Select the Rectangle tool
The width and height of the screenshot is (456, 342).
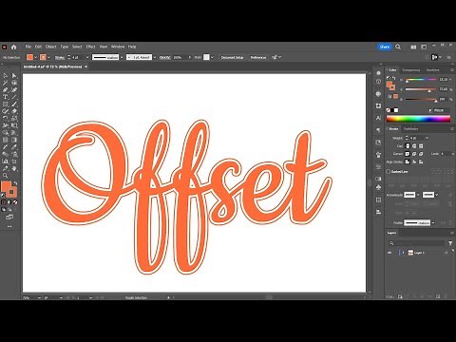pyautogui.click(x=6, y=104)
